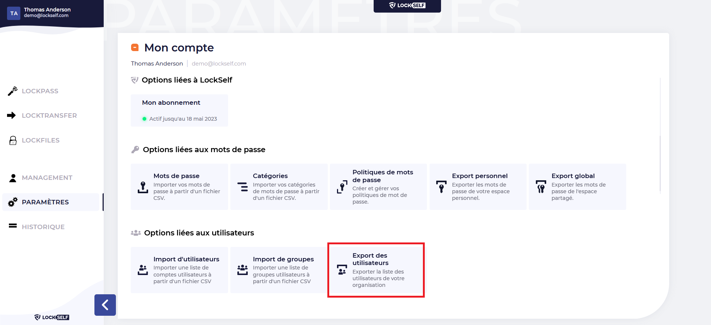Open the Mon abonnement card
This screenshot has height=325, width=711.
pos(179,110)
